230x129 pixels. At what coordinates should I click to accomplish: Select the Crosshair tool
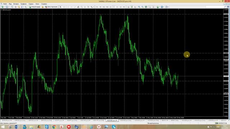pyautogui.click(x=64, y=7)
